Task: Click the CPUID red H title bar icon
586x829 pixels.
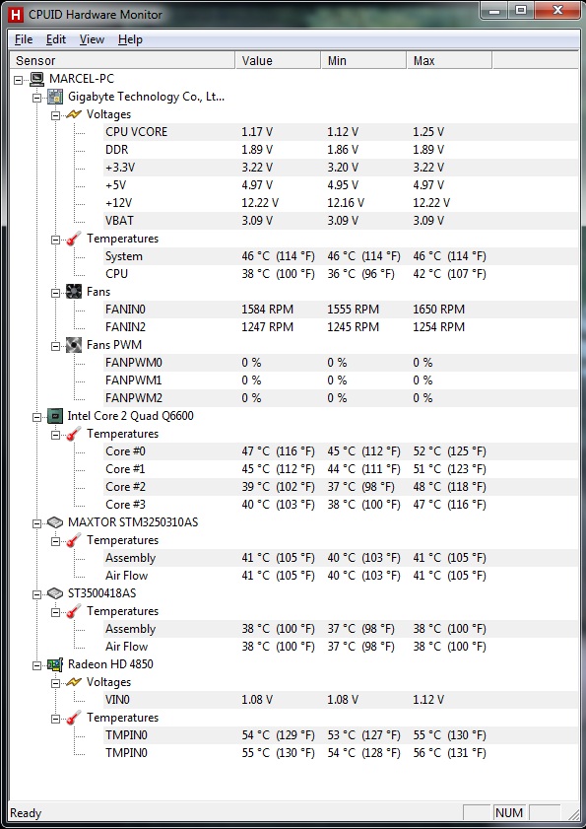Action: coord(16,14)
